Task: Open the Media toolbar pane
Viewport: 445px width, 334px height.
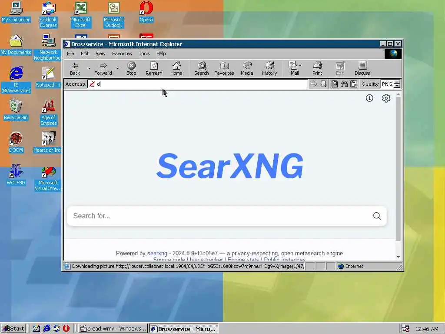Action: (x=247, y=68)
